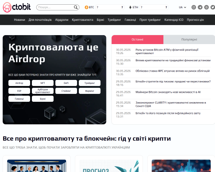Open the Гаманці menu item
This screenshot has height=172, width=215.
click(130, 20)
